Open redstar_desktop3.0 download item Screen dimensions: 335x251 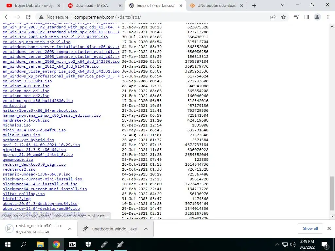point(33,228)
